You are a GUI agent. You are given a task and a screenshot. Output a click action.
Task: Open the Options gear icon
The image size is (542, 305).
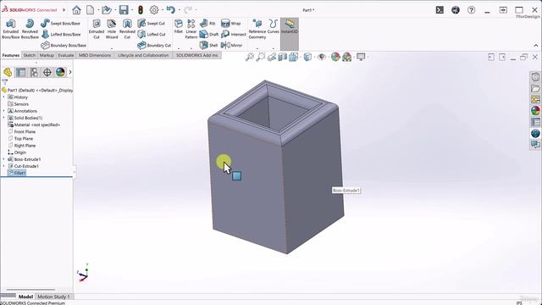tap(154, 10)
